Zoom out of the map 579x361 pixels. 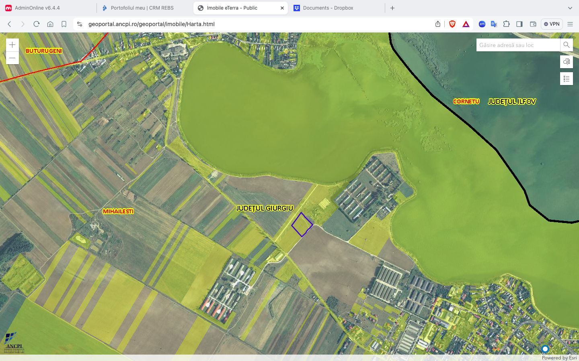point(12,58)
